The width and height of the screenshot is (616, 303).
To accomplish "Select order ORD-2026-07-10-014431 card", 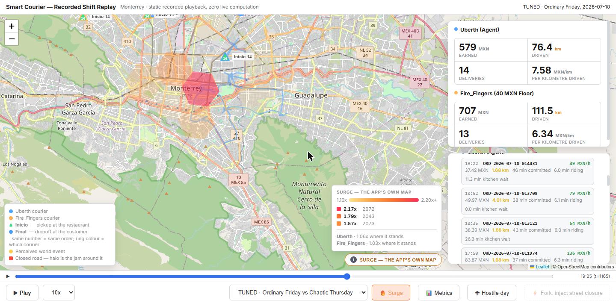I will (527, 171).
